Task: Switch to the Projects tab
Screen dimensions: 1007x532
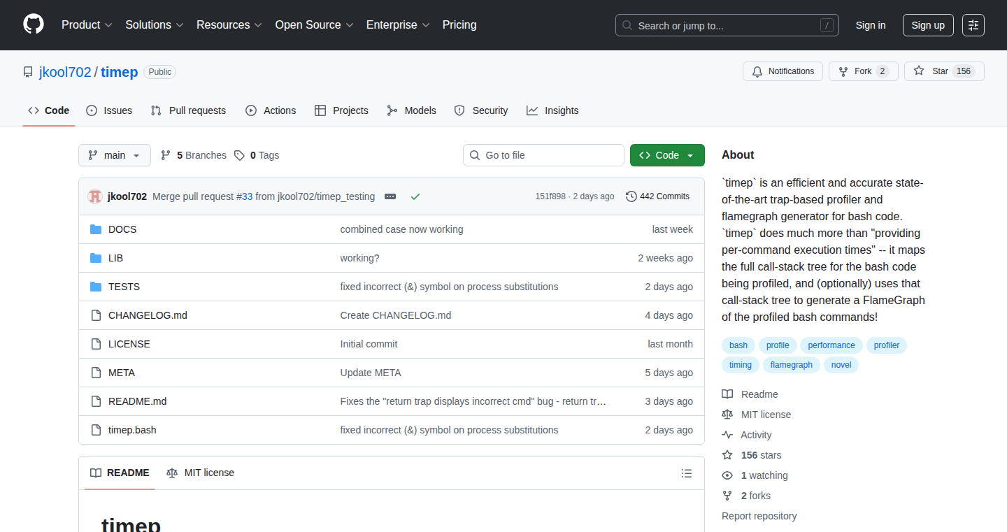Action: 341,110
